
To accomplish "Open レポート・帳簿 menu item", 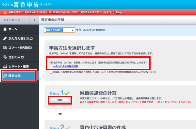I will [20, 66].
